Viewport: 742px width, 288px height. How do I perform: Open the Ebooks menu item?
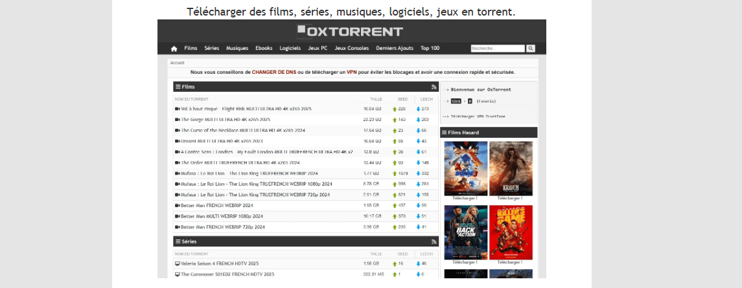(264, 49)
